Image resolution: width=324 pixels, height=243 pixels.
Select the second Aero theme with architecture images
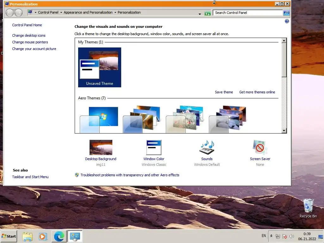coord(142,119)
